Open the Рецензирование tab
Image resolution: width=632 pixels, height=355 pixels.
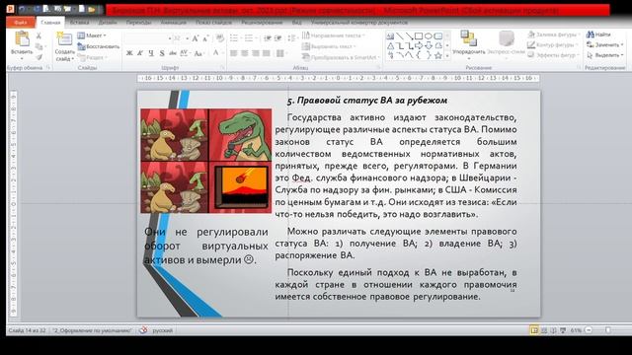(x=262, y=23)
